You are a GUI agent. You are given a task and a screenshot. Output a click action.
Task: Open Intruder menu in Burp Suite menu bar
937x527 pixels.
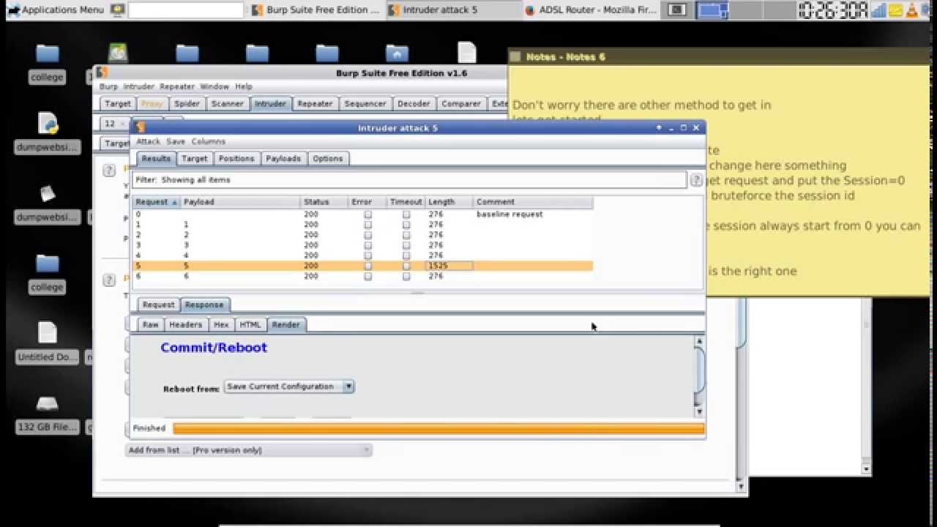pyautogui.click(x=138, y=86)
